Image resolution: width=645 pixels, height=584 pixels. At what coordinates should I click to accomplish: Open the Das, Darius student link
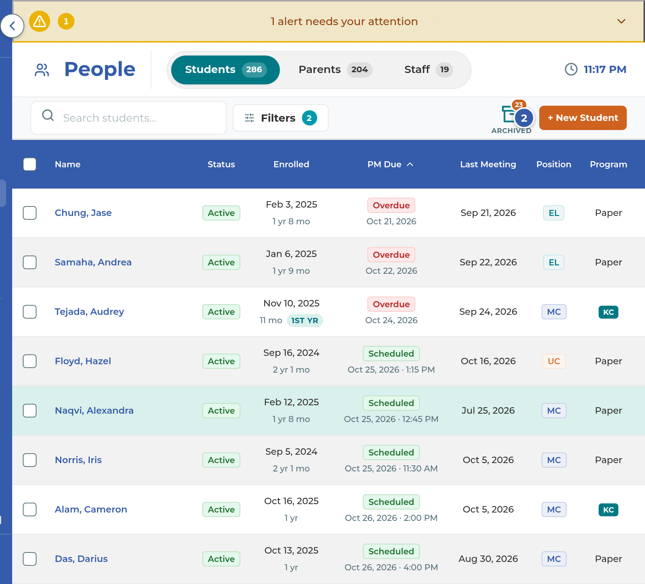point(81,559)
